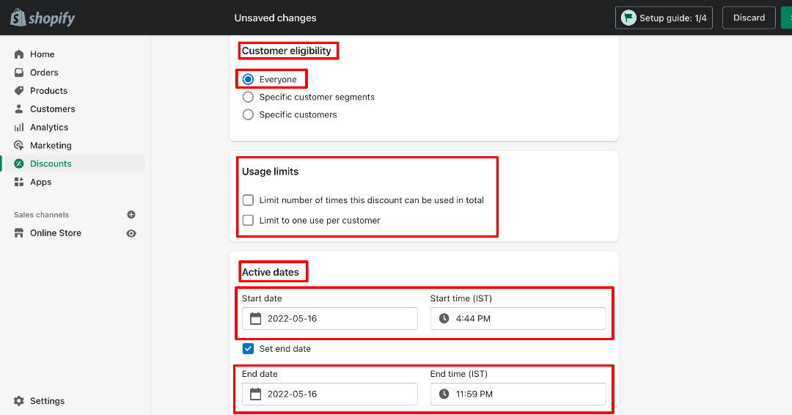Image resolution: width=792 pixels, height=415 pixels.
Task: Enable Limit to one use per customer
Action: pos(248,221)
